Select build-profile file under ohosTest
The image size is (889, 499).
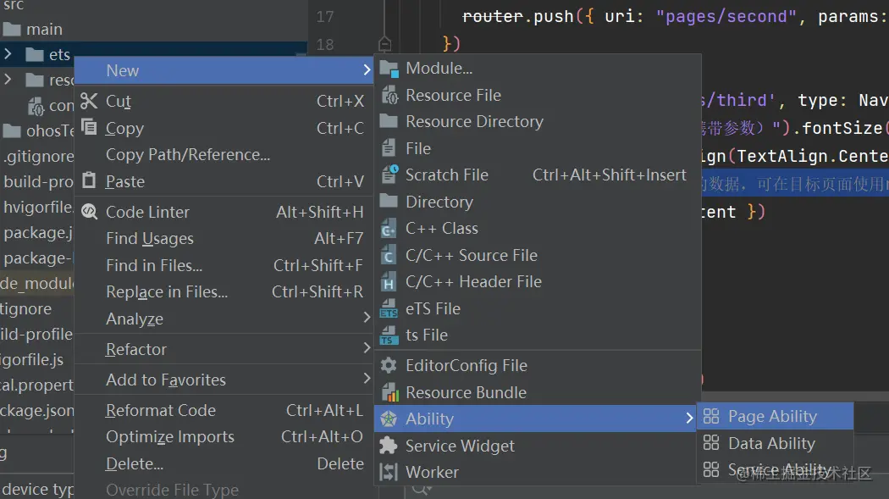point(39,181)
